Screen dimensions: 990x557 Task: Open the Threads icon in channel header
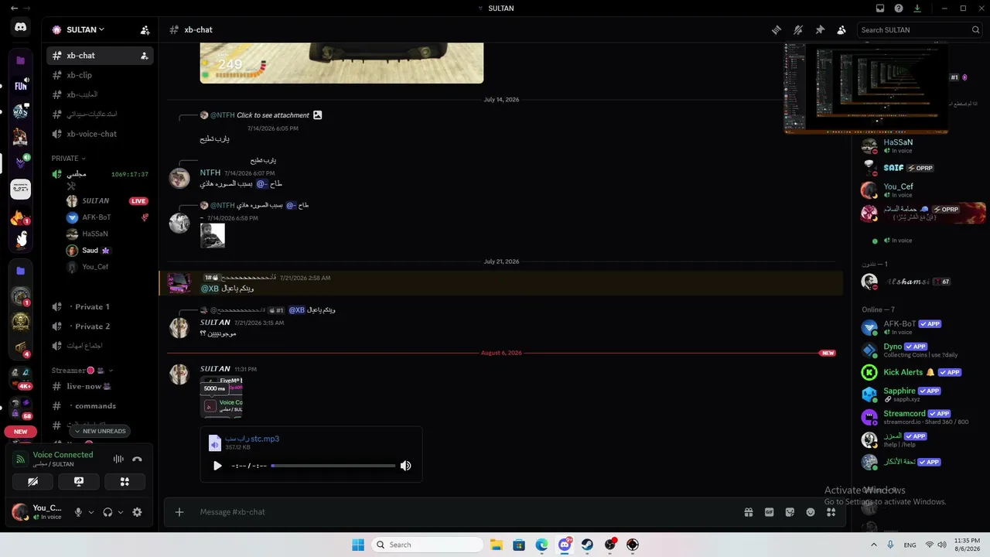coord(777,29)
